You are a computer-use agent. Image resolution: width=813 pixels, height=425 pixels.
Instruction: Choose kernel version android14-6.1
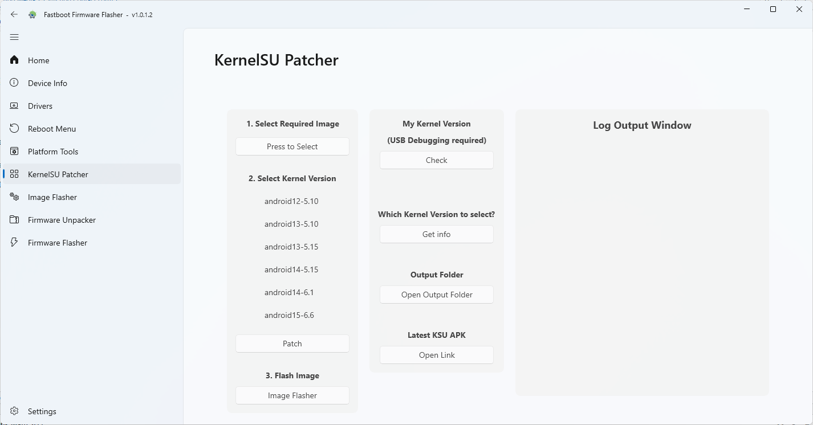[289, 292]
